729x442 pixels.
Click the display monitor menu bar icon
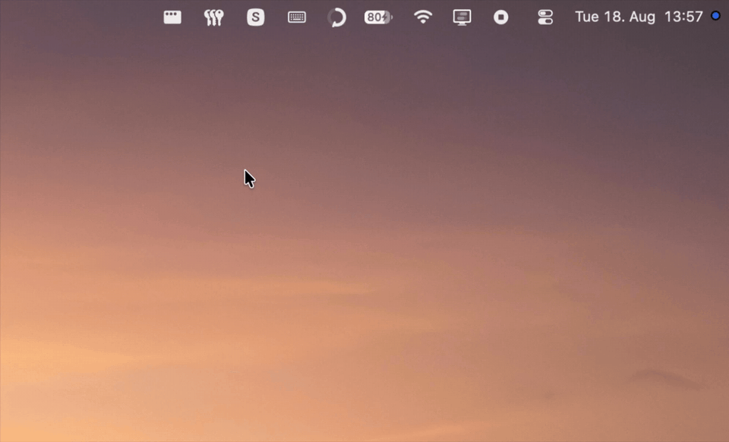(x=462, y=17)
